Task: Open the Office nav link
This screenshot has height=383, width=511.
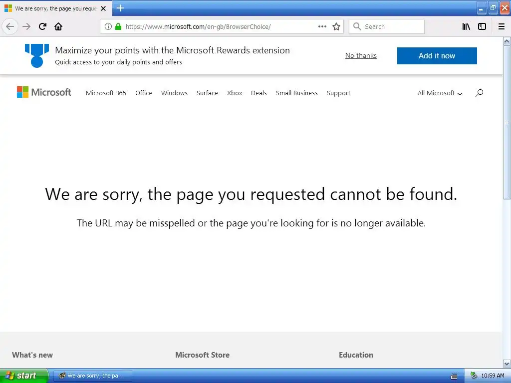Action: click(x=144, y=93)
